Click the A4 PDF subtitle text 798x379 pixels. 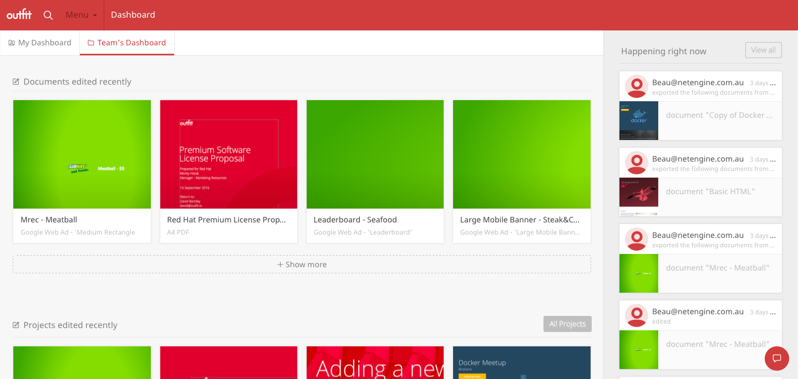[178, 232]
